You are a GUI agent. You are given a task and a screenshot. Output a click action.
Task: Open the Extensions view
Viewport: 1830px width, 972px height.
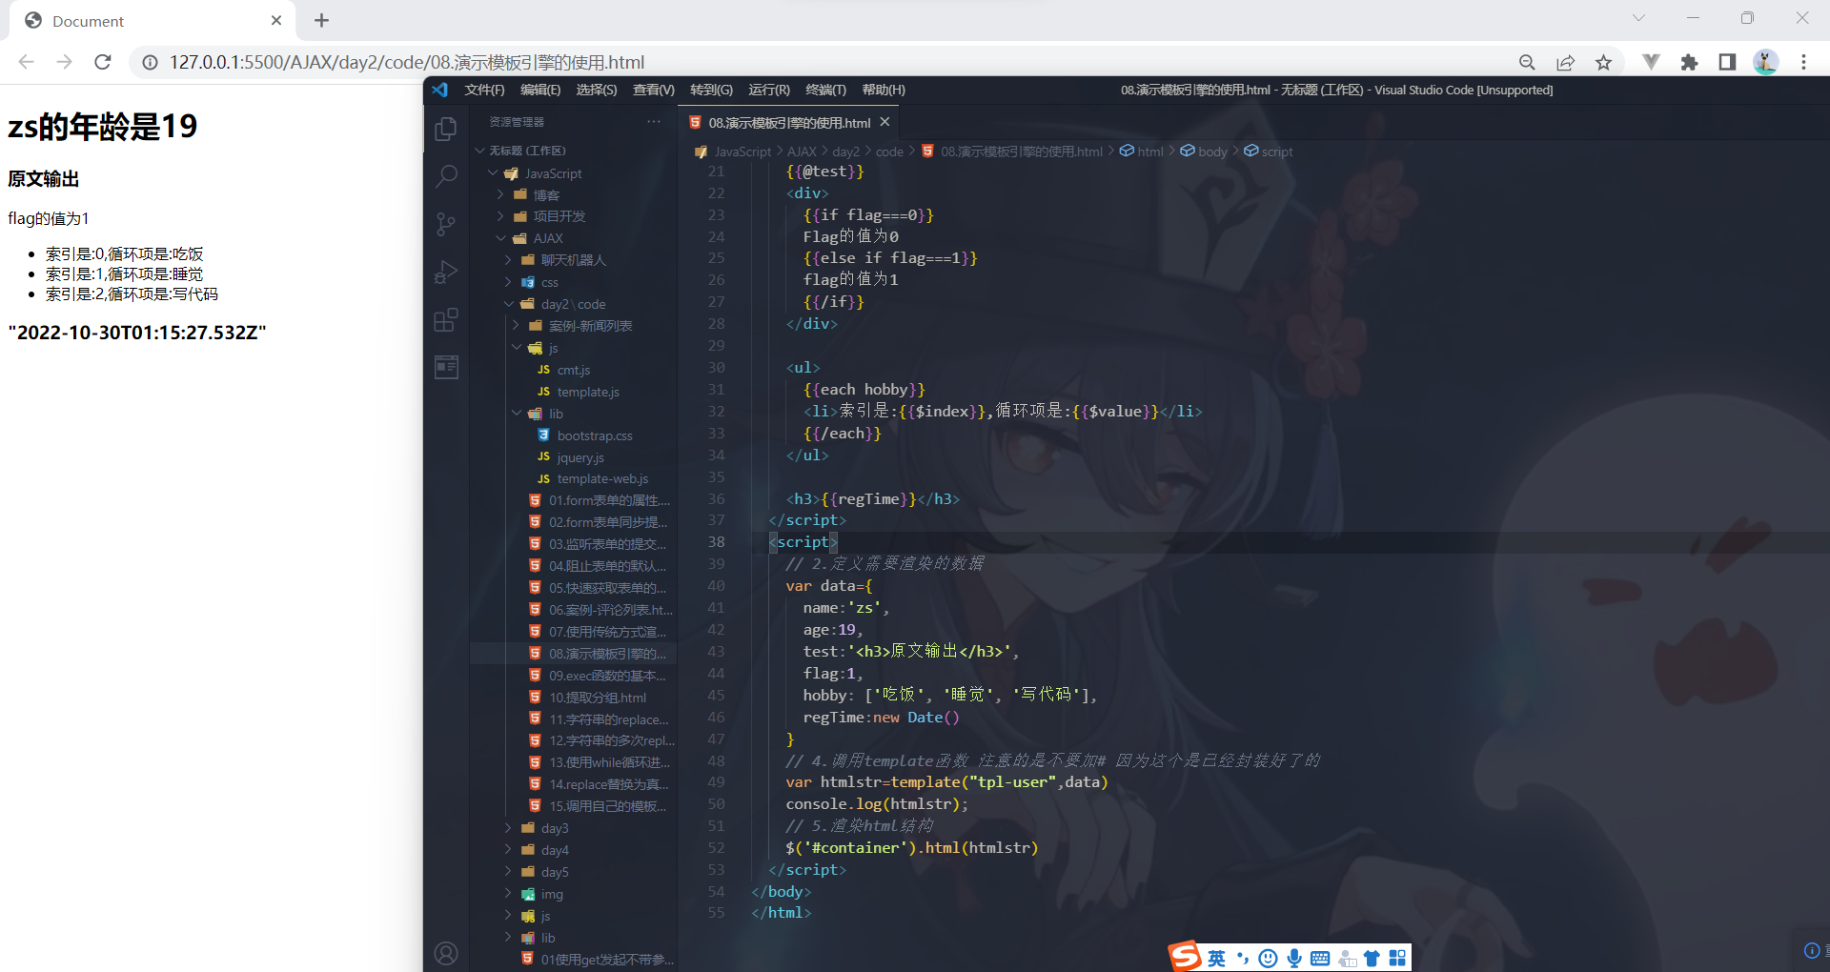[x=446, y=319]
